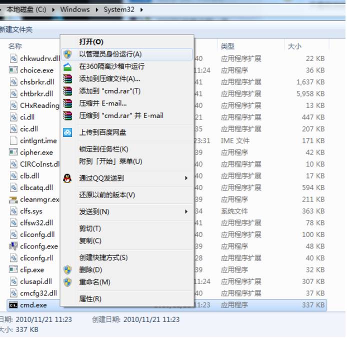Click the Baidu Netdisk cloud icon
This screenshot has width=347, height=338.
point(67,132)
